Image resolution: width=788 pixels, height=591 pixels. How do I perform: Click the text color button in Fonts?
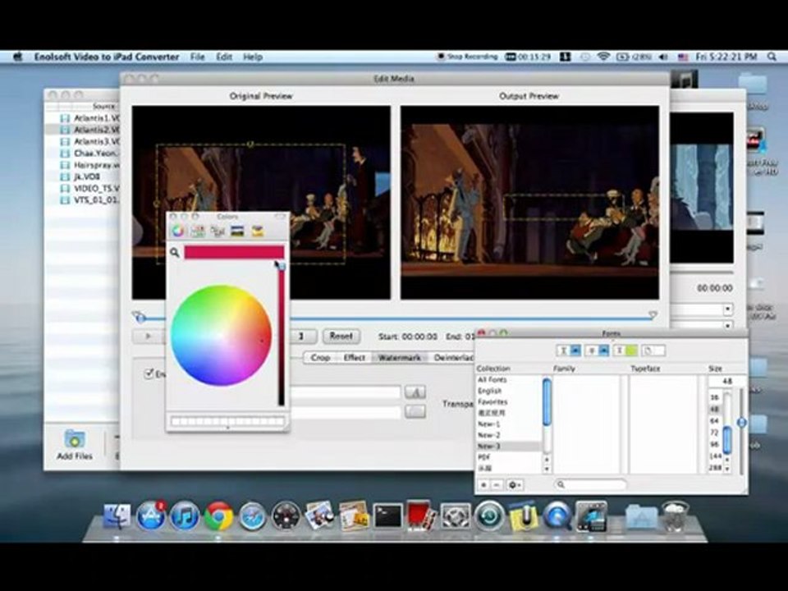[x=625, y=350]
